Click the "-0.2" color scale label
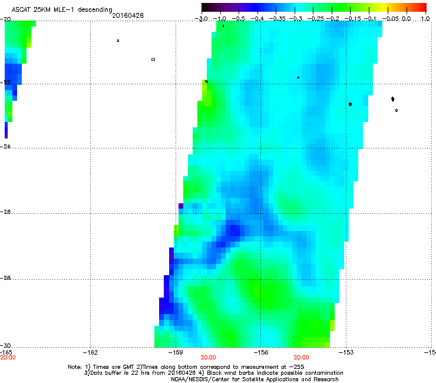Screen dimensions: 436x383 click(333, 19)
